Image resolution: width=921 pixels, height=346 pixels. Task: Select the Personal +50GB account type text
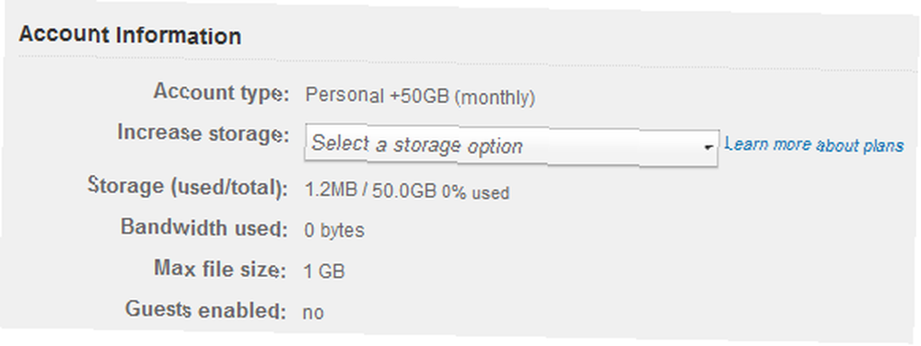click(x=377, y=97)
